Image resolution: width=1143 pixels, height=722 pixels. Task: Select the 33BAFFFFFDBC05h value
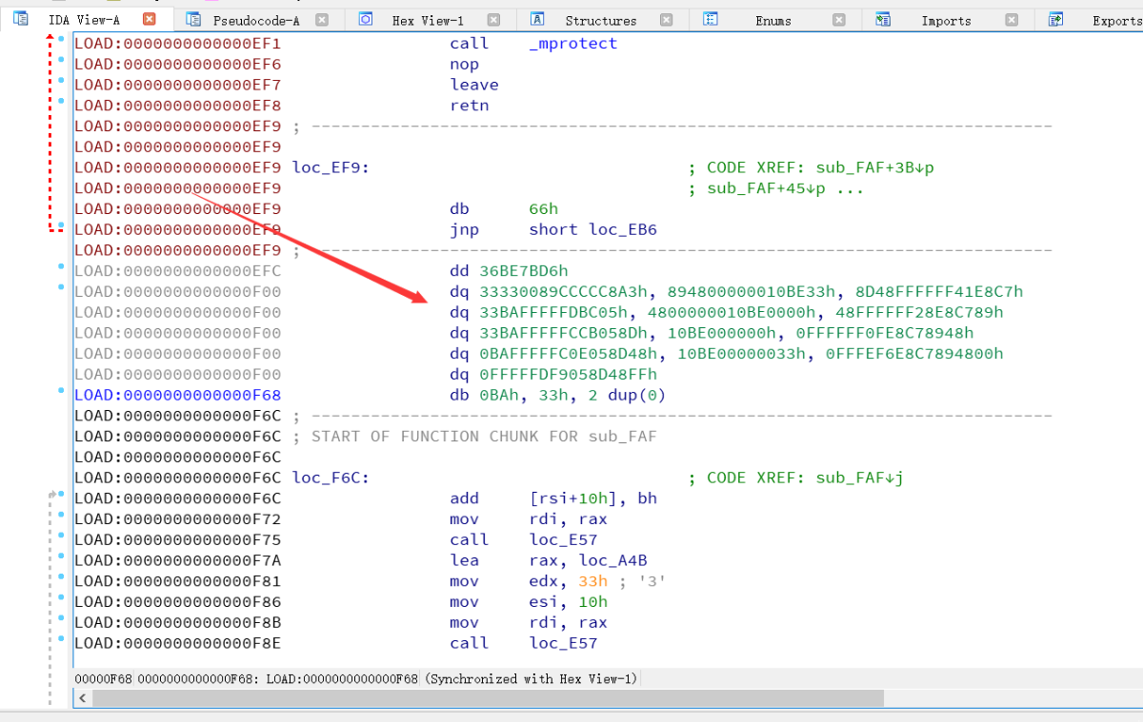point(553,312)
